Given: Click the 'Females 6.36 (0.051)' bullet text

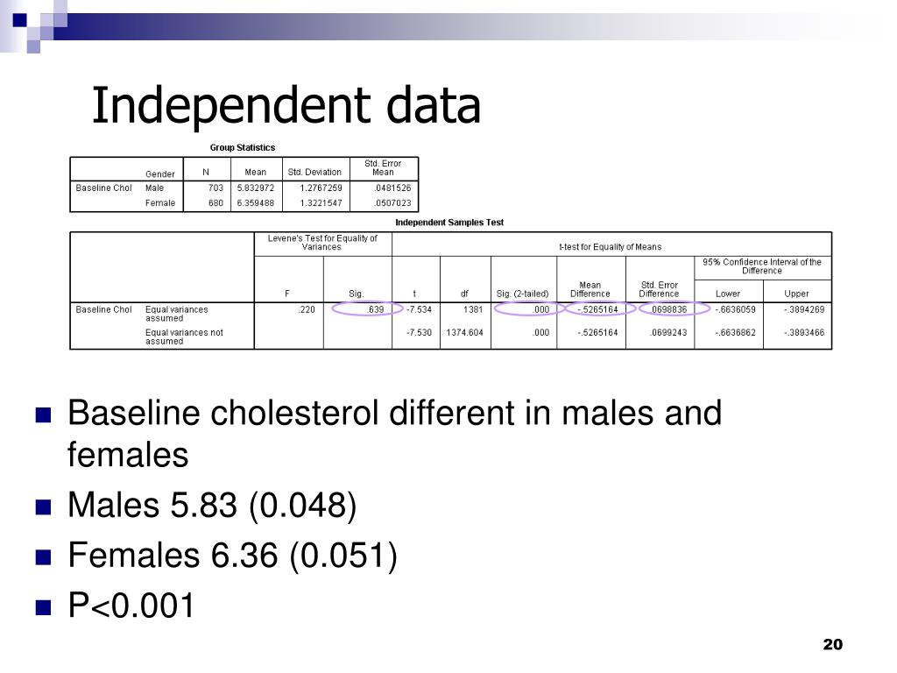Looking at the screenshot, I should click(232, 555).
